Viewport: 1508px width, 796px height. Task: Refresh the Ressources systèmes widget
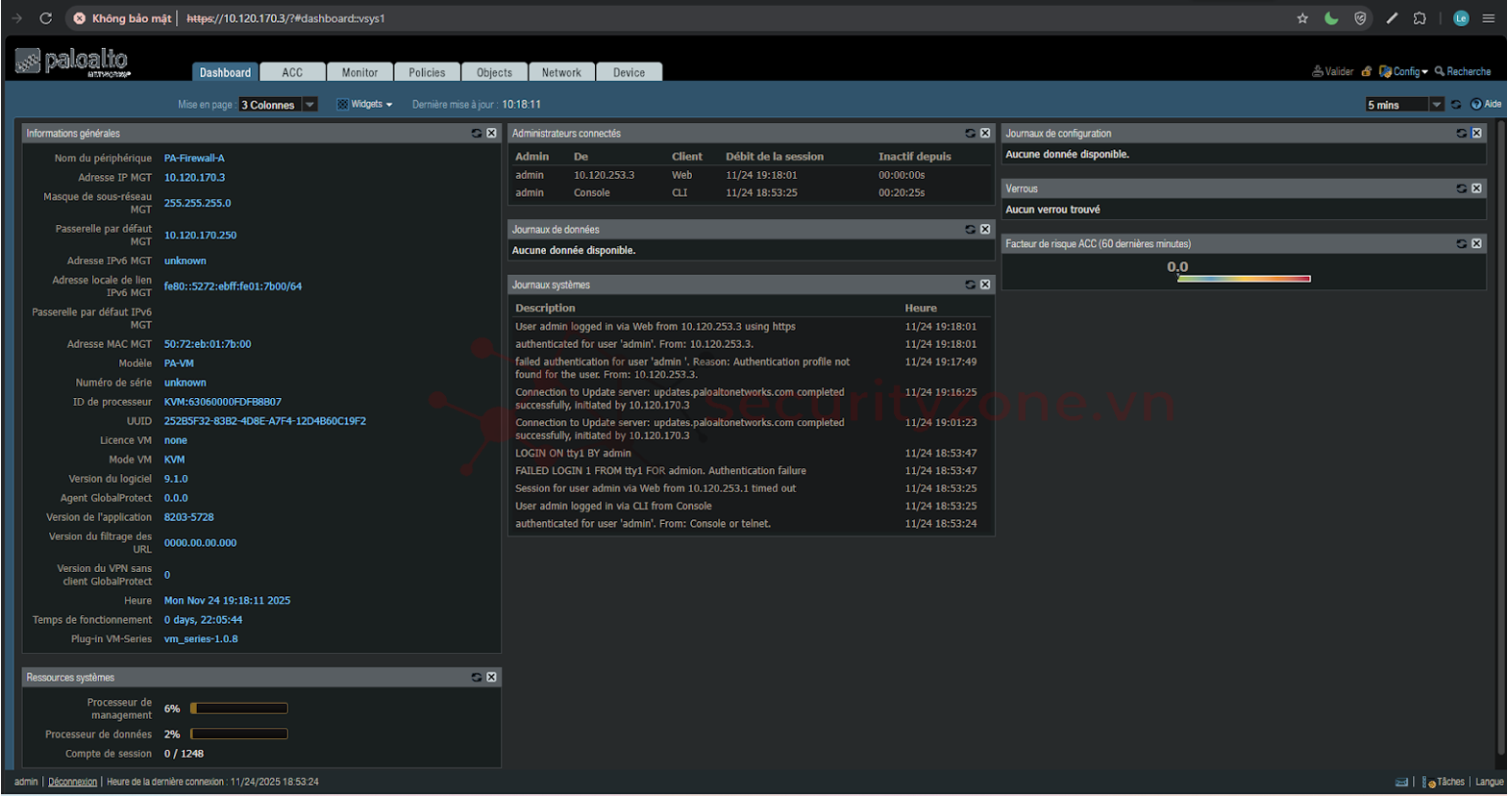pos(477,678)
